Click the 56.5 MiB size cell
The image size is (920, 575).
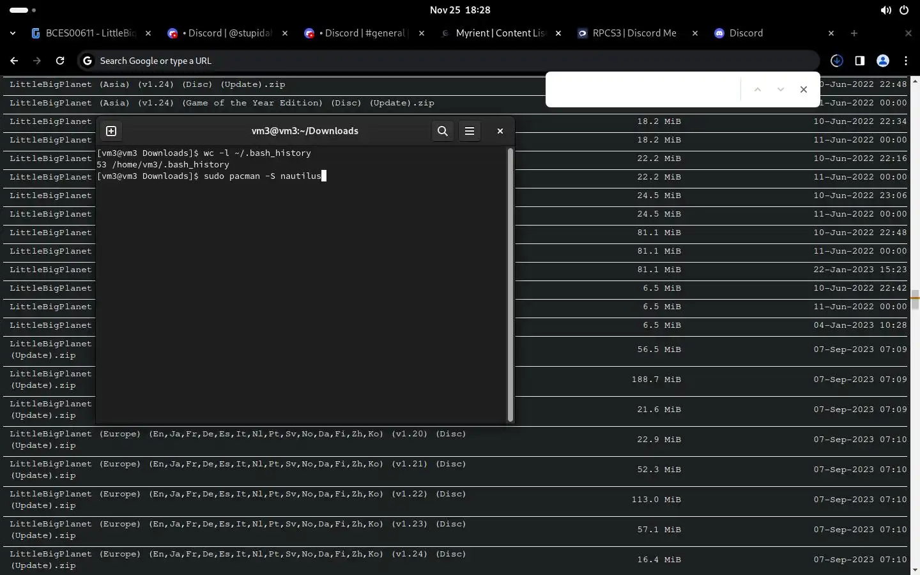pyautogui.click(x=659, y=349)
